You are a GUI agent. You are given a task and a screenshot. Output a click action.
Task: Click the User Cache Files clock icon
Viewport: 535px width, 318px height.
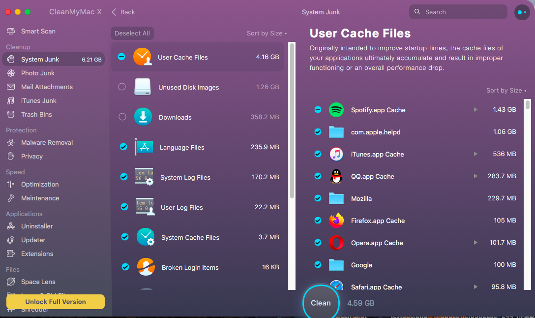coord(142,57)
